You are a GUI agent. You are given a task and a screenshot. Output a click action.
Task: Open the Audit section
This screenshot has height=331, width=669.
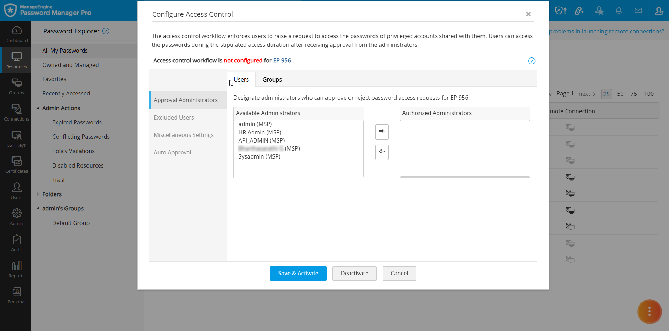click(x=16, y=243)
